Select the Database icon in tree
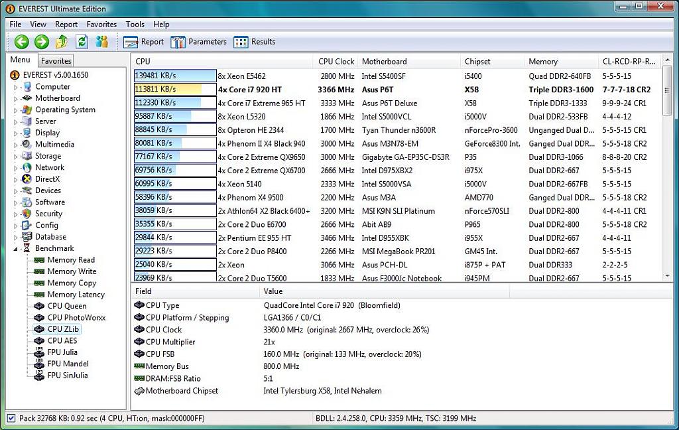Viewport: 679px width, 430px height. 27,237
